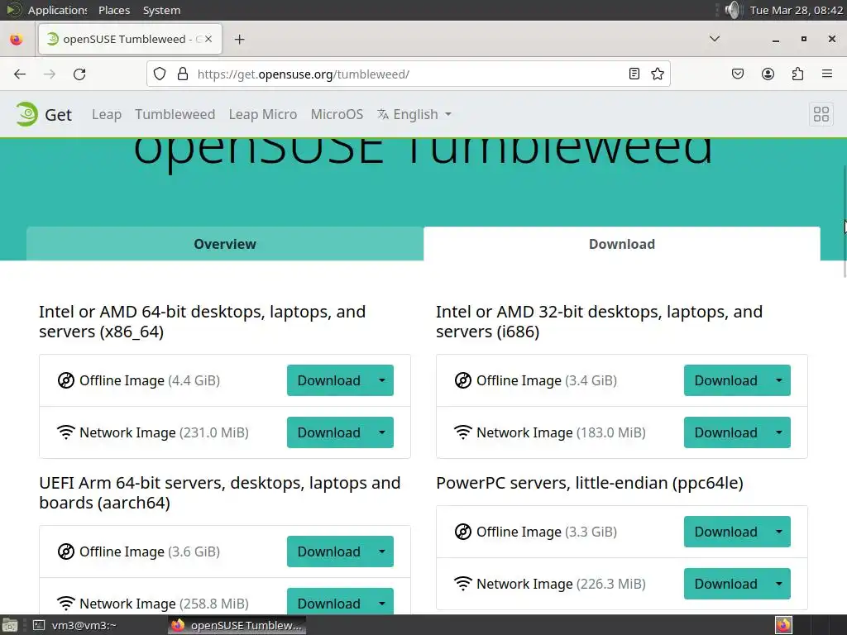Download aarch64 Offline Image 3.6 GiB

tap(328, 551)
